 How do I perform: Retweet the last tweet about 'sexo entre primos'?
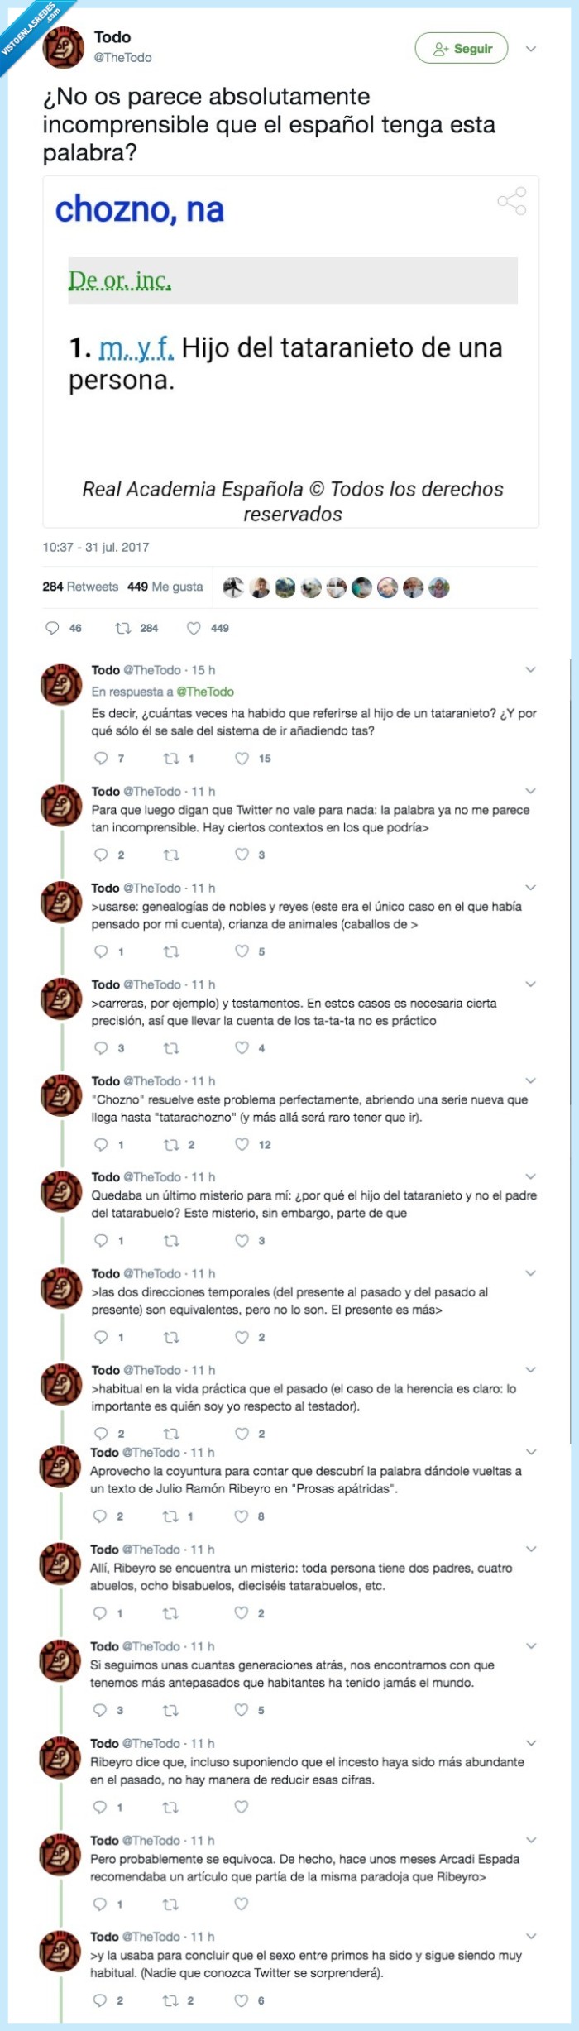[170, 2000]
